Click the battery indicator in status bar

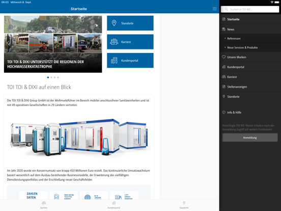pyautogui.click(x=277, y=2)
